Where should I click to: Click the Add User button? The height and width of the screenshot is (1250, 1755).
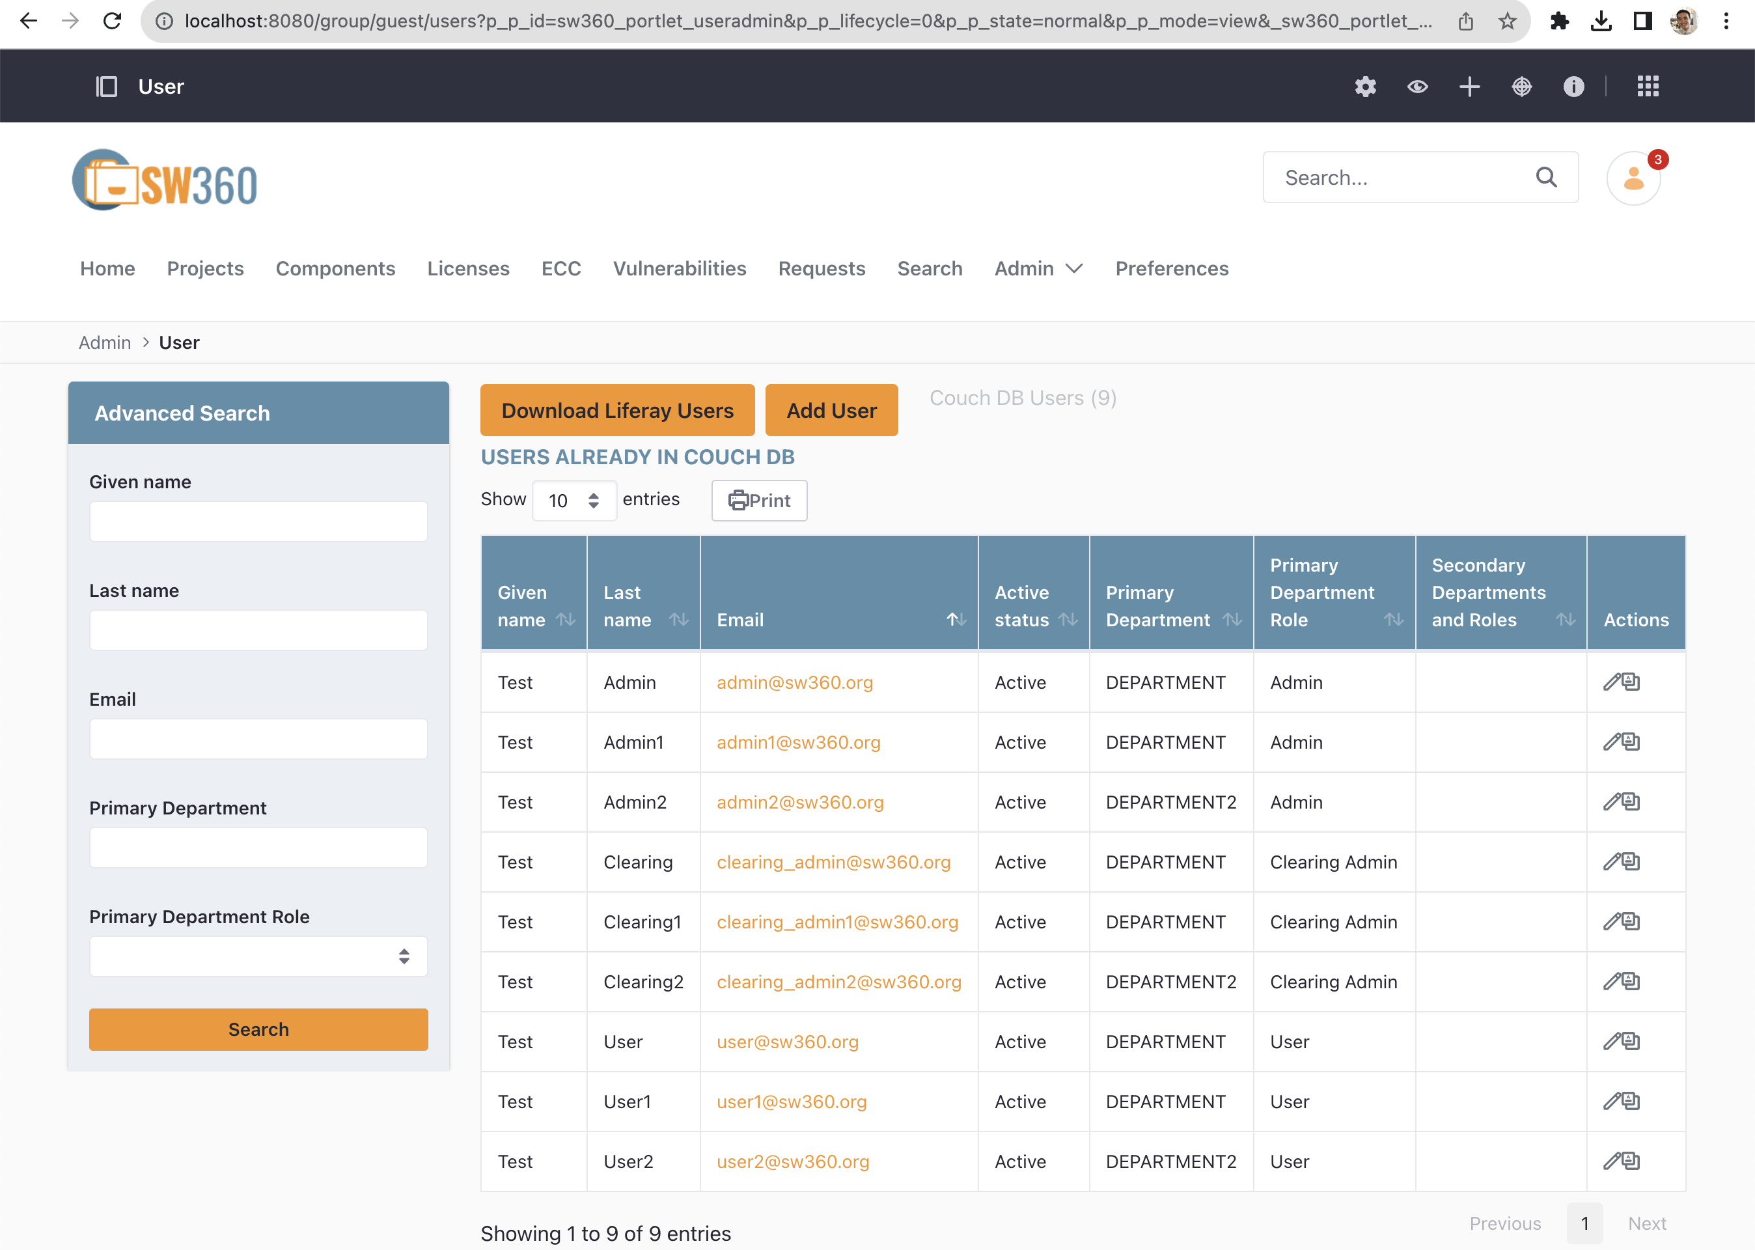coord(831,410)
